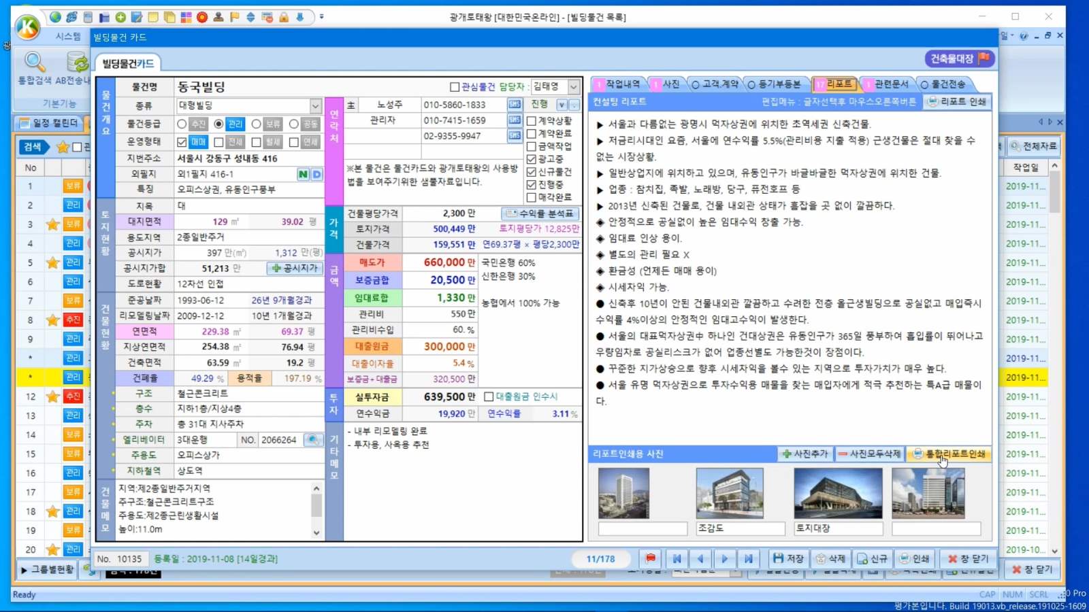Click the globe icon in quick toolbar
1089x612 pixels.
[x=55, y=17]
